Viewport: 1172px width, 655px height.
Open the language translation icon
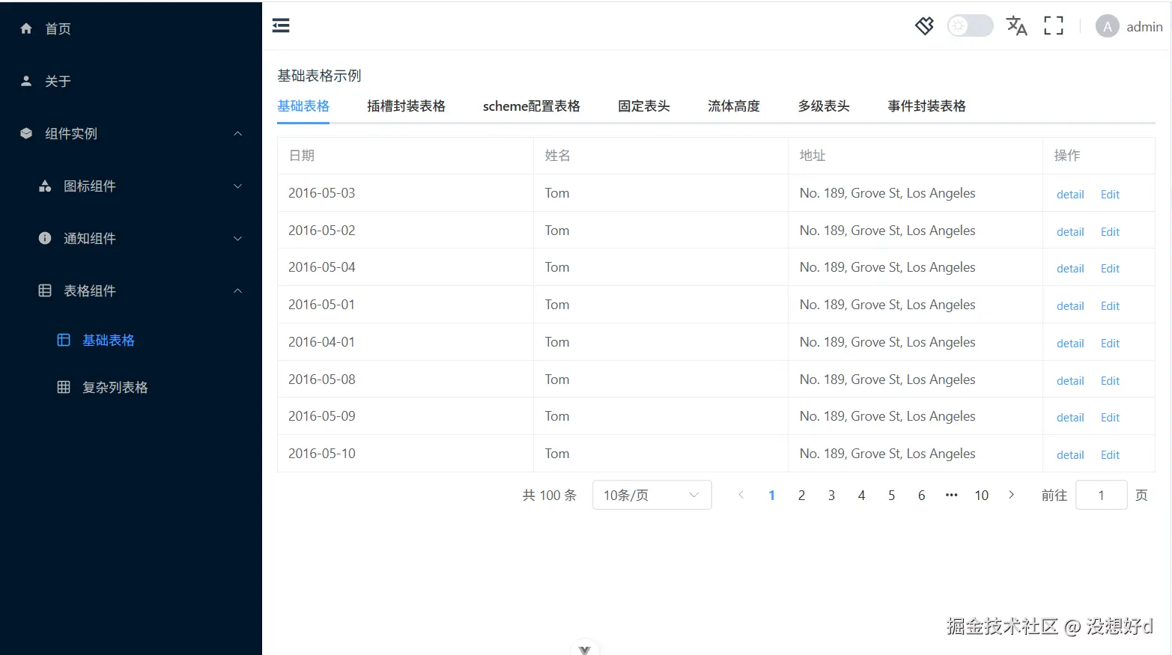(x=1016, y=26)
